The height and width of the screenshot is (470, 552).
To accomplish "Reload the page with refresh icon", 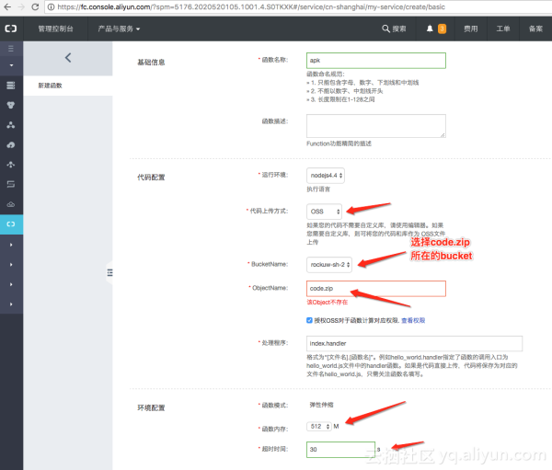I will coord(35,6).
